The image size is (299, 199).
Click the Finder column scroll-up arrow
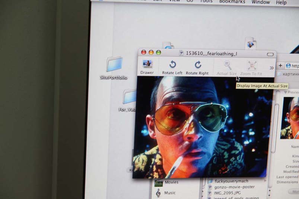coord(270,190)
